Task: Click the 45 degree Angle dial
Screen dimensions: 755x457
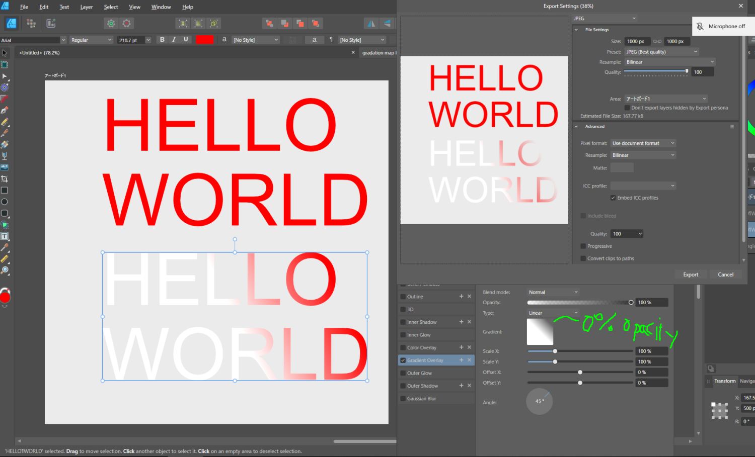Action: tap(539, 401)
